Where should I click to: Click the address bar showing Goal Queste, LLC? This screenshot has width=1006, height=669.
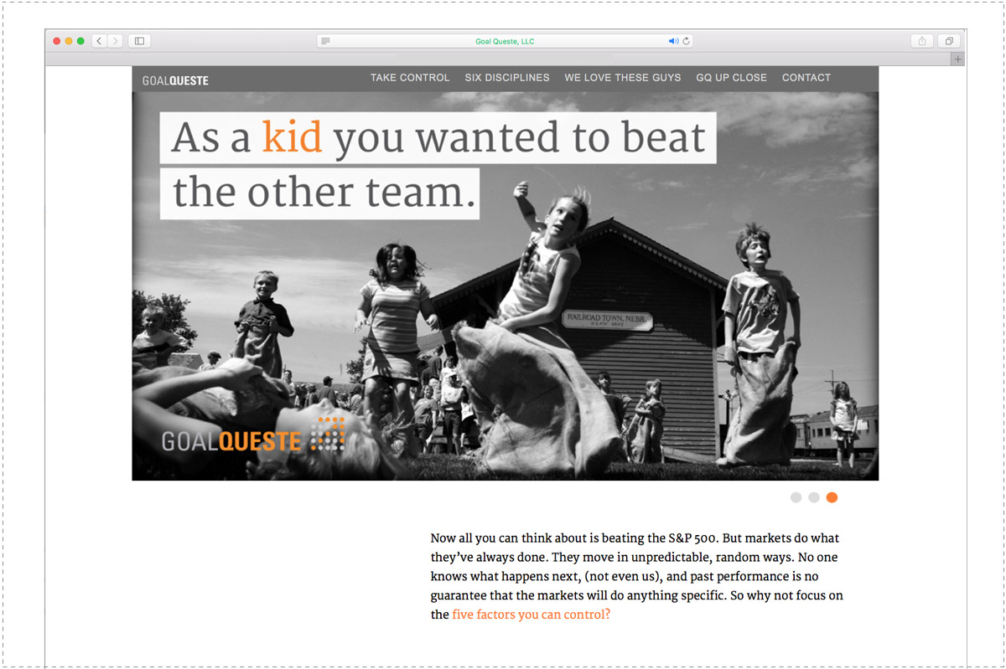pyautogui.click(x=505, y=41)
